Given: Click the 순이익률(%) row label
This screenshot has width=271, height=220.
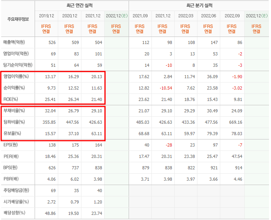Looking at the screenshot, I should point(14,88).
